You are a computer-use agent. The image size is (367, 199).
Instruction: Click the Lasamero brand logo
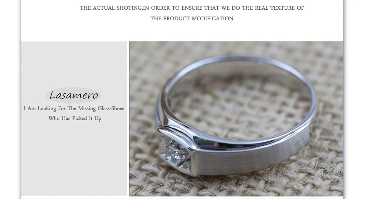tap(73, 95)
